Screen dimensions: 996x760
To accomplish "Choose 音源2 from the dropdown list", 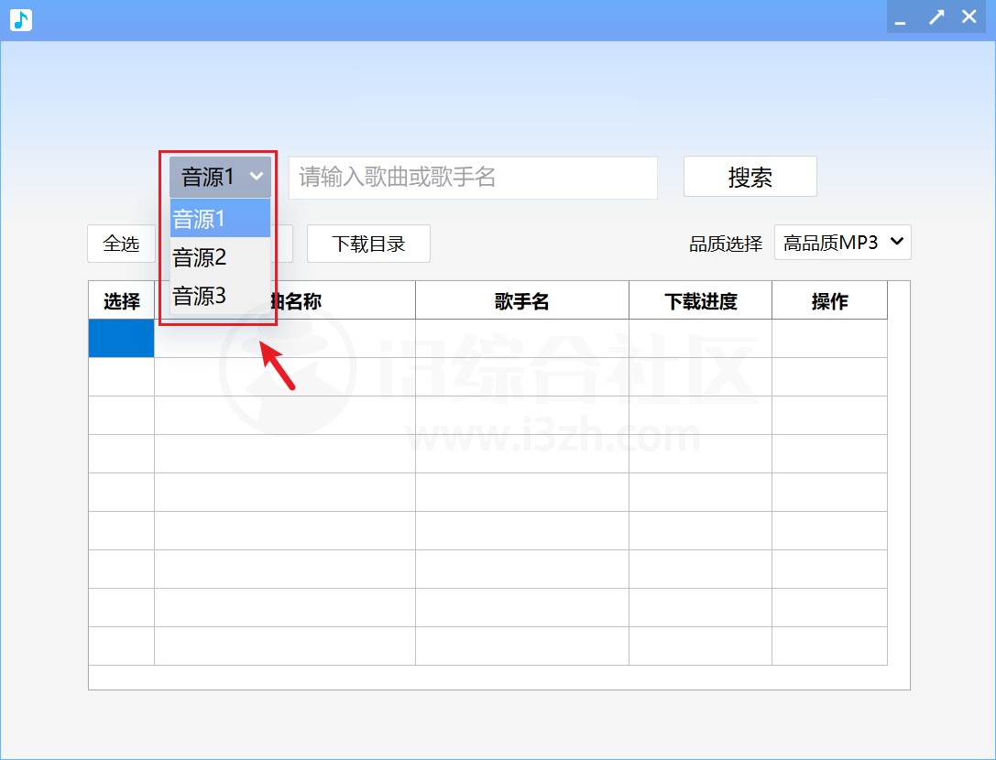I will click(221, 257).
